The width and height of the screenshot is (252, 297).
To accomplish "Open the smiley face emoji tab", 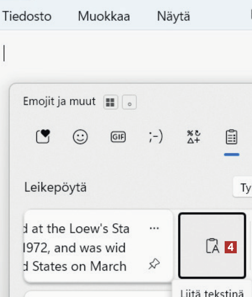I will tap(80, 137).
